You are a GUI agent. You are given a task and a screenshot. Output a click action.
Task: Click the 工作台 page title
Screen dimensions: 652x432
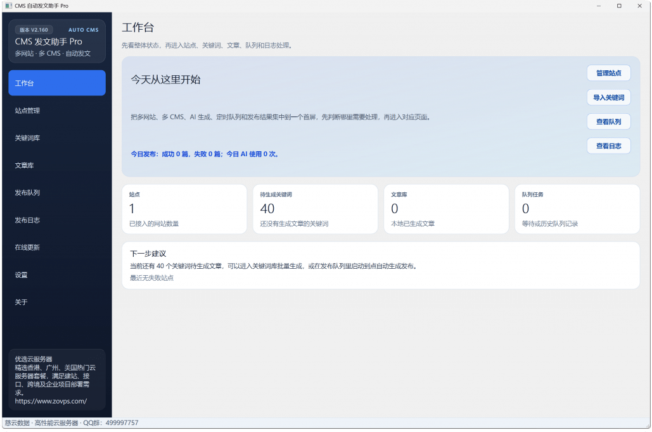(x=138, y=28)
